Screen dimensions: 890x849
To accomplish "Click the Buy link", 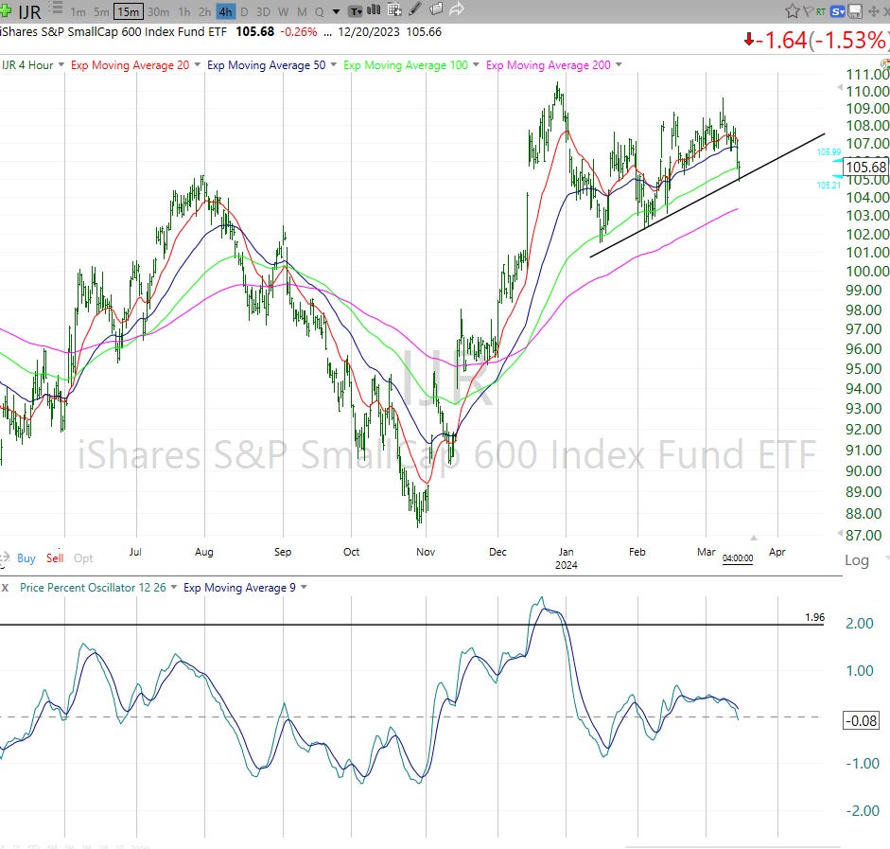I will click(26, 558).
